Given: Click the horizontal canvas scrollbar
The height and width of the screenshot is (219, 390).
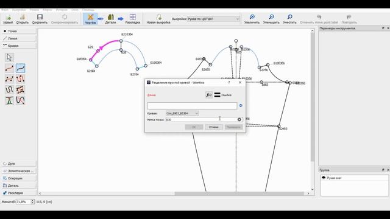Looking at the screenshot, I should (239, 193).
